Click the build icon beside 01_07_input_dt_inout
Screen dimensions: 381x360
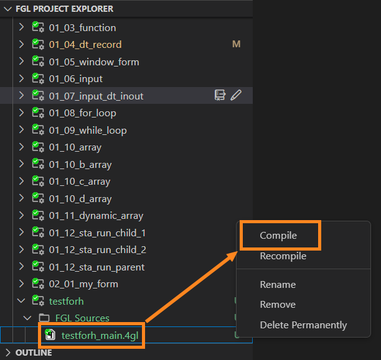coord(220,95)
